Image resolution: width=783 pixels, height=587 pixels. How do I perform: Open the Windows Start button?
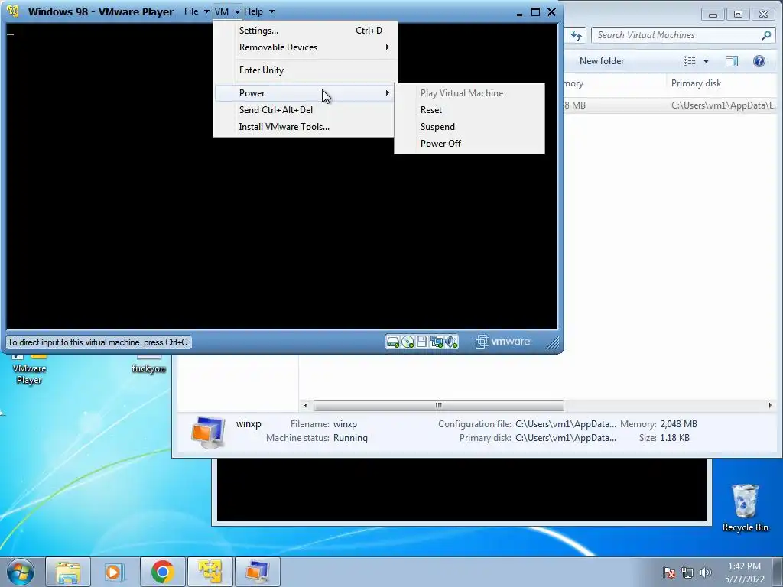(x=20, y=572)
